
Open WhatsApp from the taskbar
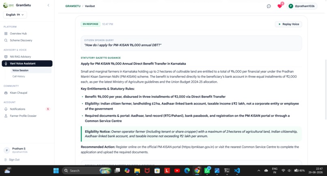pyautogui.click(x=207, y=171)
